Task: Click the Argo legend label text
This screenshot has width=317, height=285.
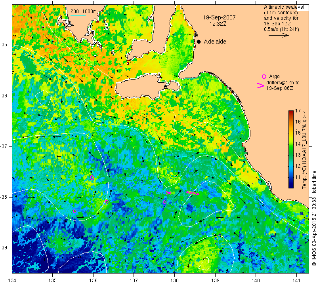Action: coord(274,76)
